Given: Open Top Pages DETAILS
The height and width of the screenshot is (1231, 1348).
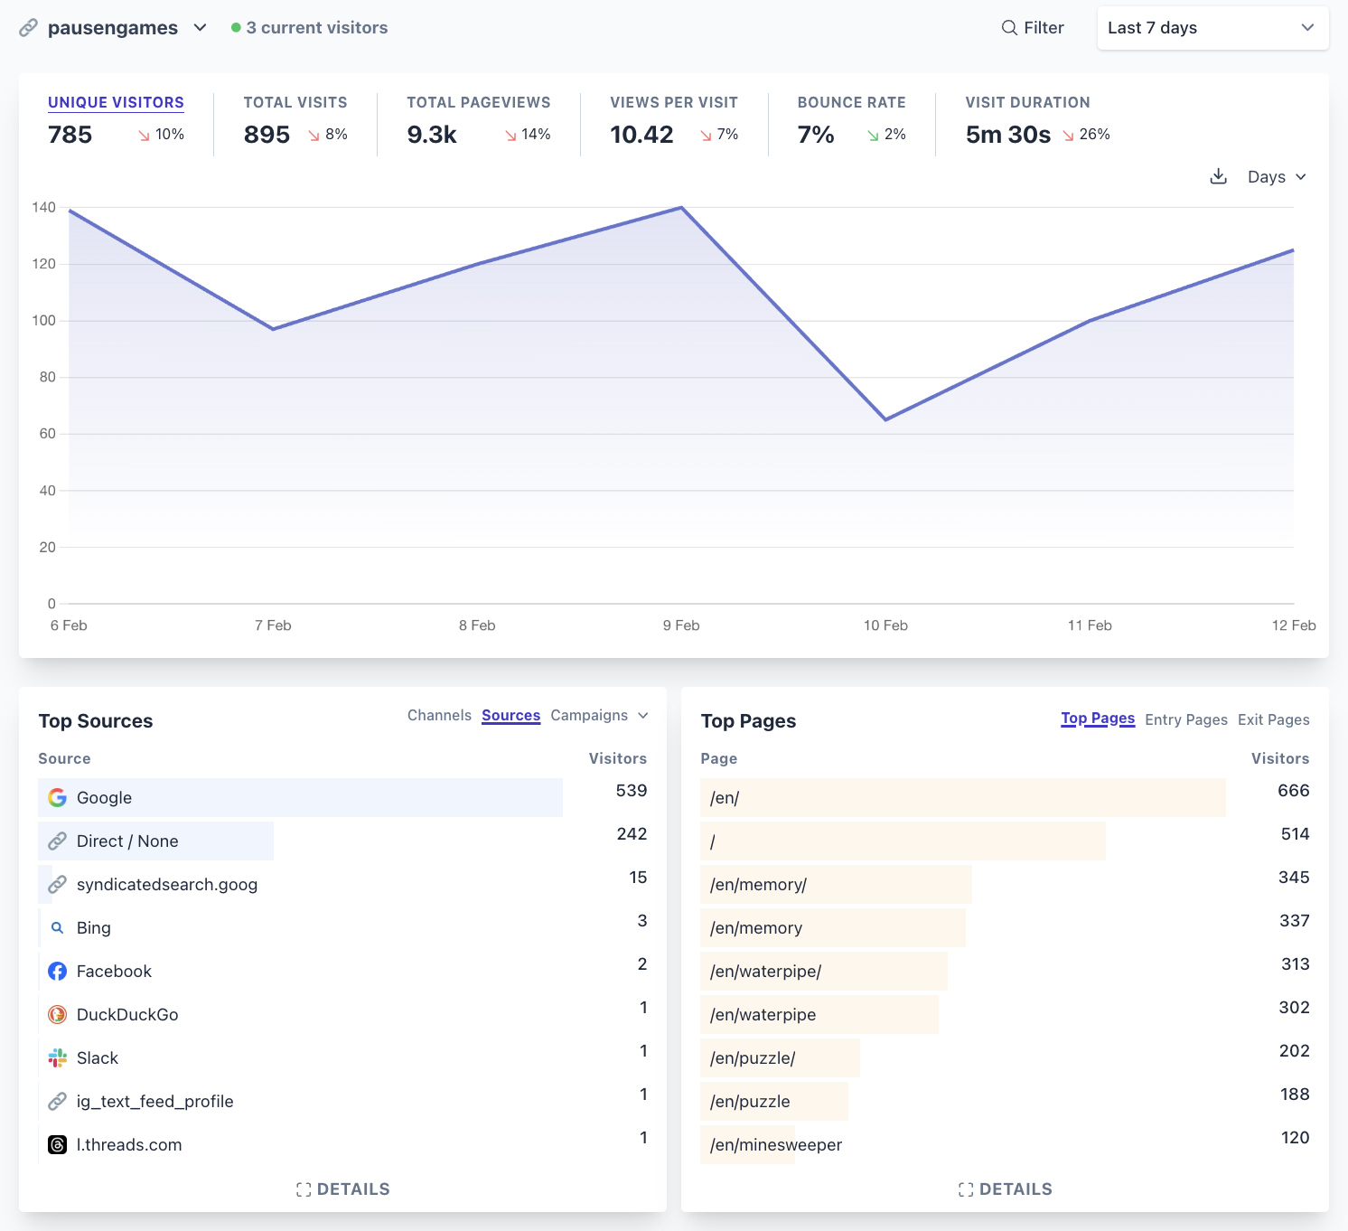Looking at the screenshot, I should [1006, 1189].
